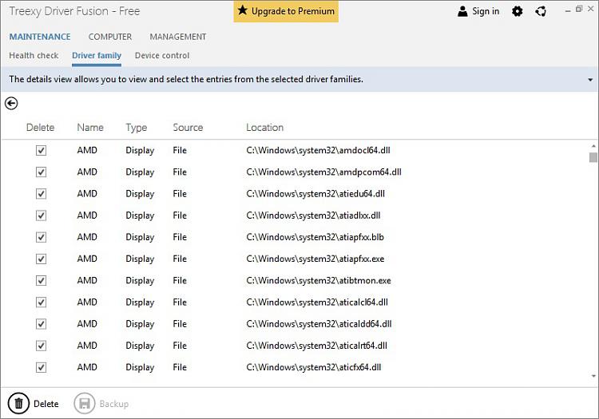Select path C:\Windows\system32\atibtmon.exe
599x419 pixels.
[319, 281]
